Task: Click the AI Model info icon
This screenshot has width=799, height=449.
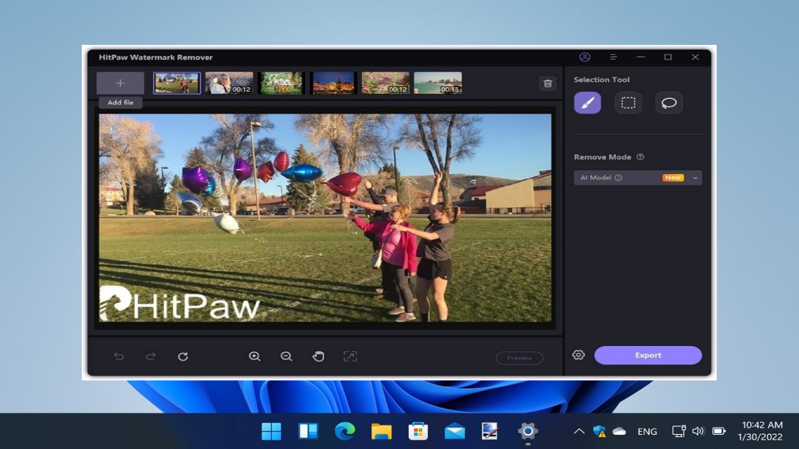Action: [618, 178]
